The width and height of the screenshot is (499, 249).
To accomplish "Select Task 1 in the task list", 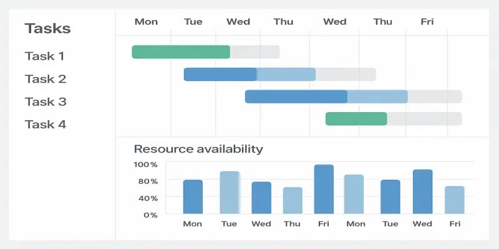I will point(44,56).
